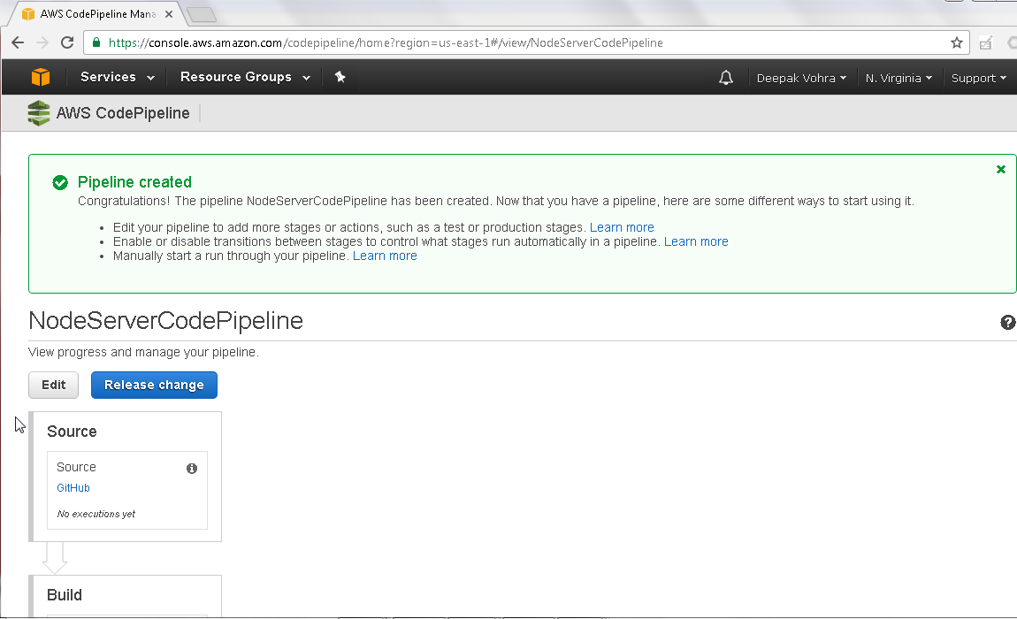Click the Source action name label
This screenshot has height=619, width=1017.
[x=76, y=467]
